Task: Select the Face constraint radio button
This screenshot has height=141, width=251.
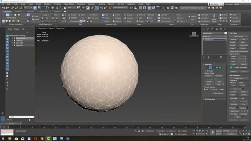Action: [x=231, y=85]
